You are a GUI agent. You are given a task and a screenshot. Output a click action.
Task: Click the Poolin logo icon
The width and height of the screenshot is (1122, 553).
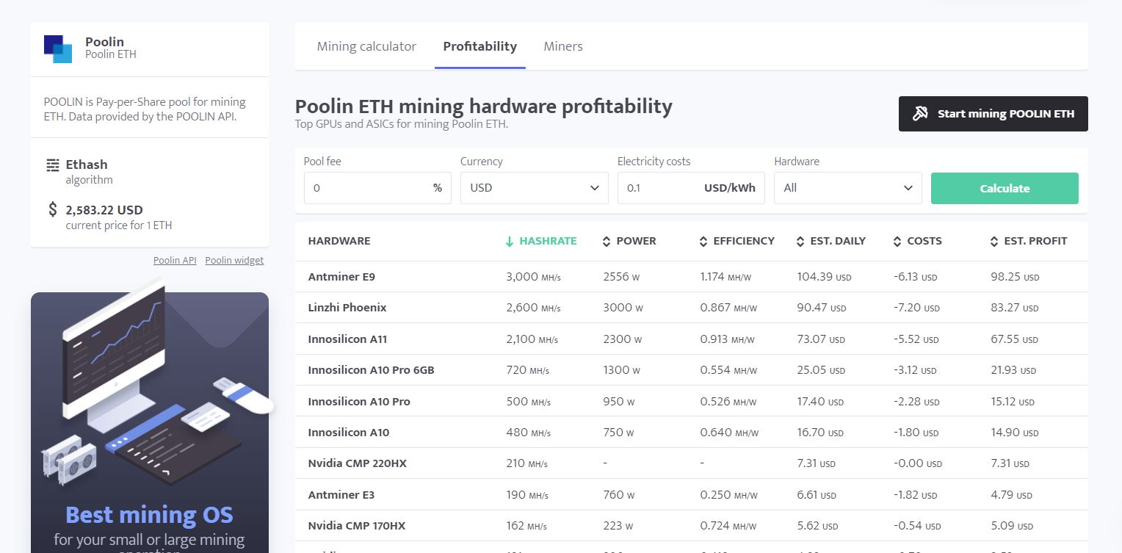[x=58, y=48]
